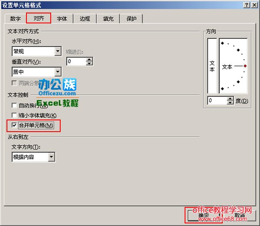Expand the 水平对齐 dropdown showing 常规
The height and width of the screenshot is (226, 260).
(58, 51)
